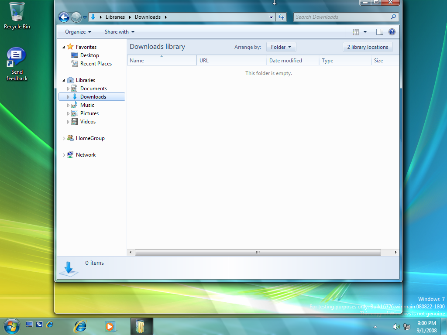Click the Back navigation arrow button
The width and height of the screenshot is (447, 335).
tap(64, 17)
